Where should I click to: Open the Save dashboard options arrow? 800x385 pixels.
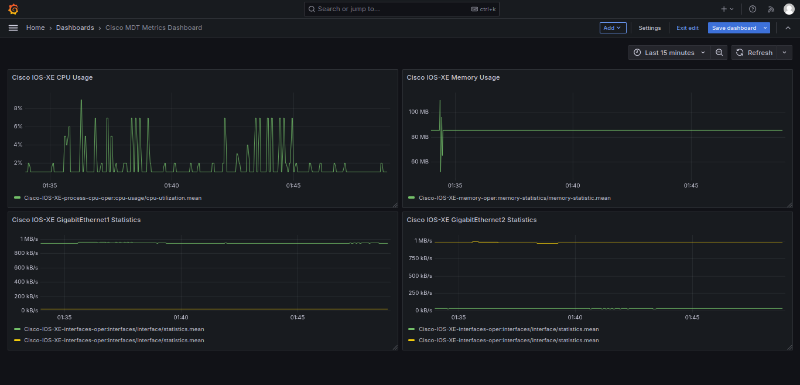click(x=765, y=28)
